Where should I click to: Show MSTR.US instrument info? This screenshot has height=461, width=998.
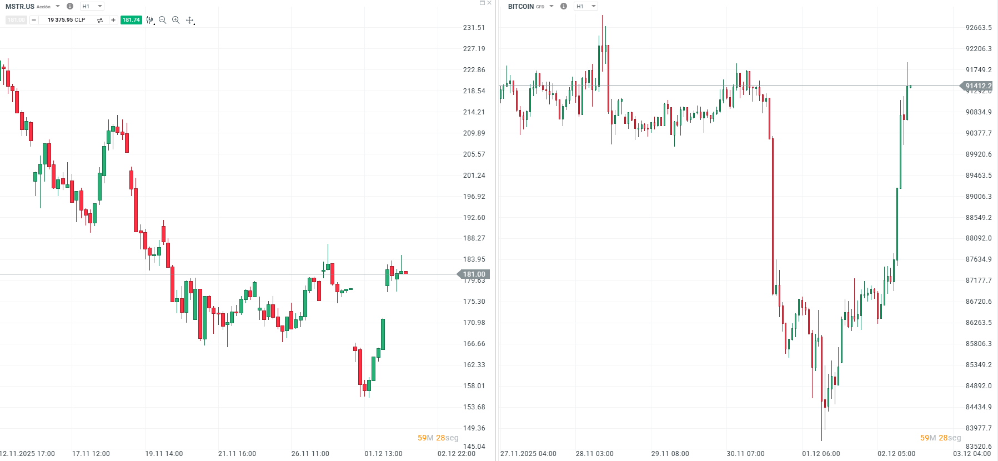(x=70, y=6)
